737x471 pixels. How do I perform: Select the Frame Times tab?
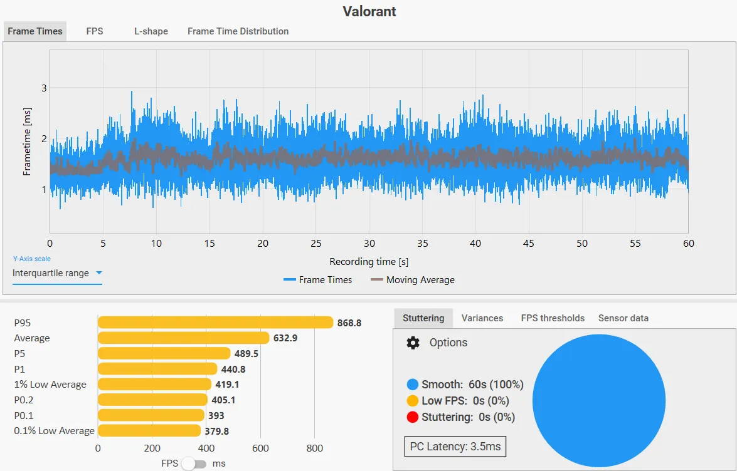coord(35,31)
